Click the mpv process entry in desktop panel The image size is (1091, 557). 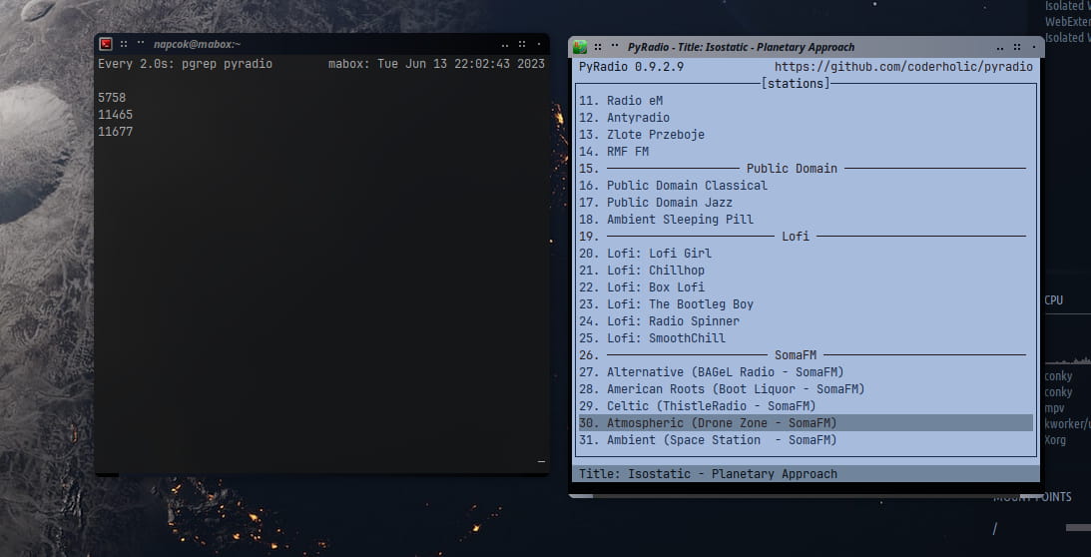click(1055, 408)
